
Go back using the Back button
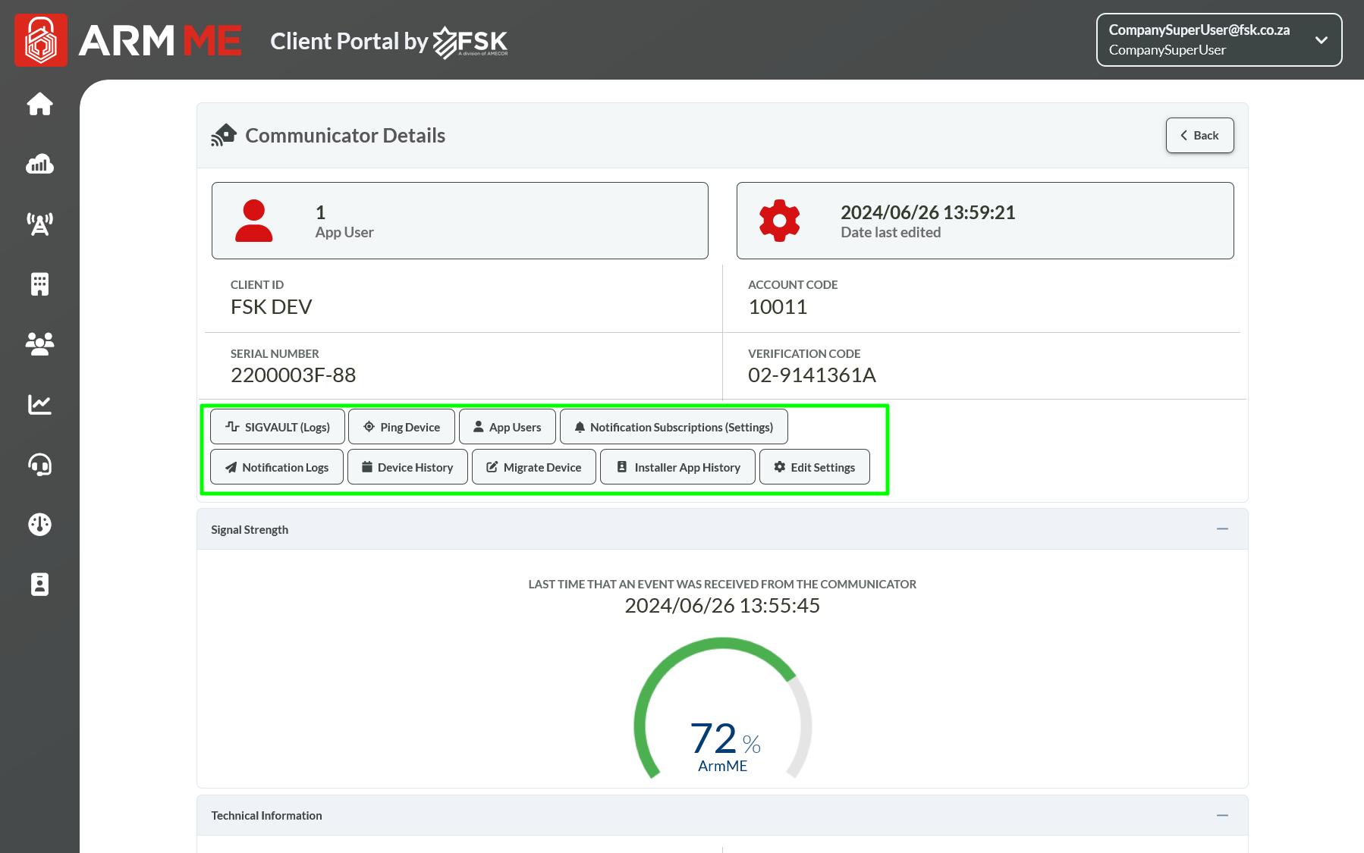1199,136
